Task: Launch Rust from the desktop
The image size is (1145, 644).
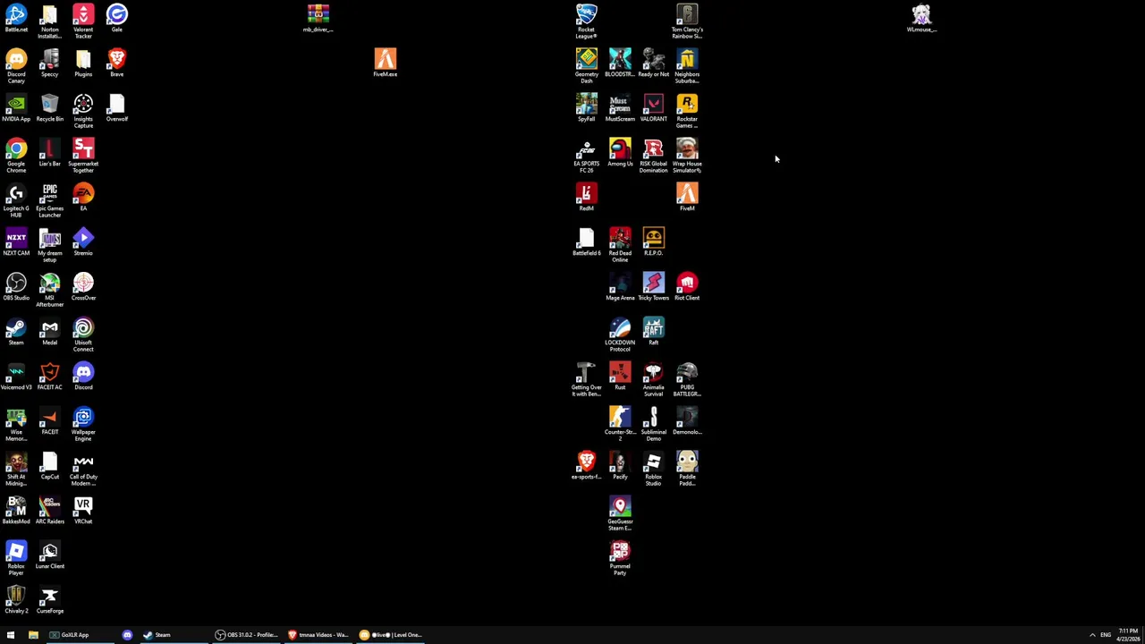Action: tap(620, 377)
